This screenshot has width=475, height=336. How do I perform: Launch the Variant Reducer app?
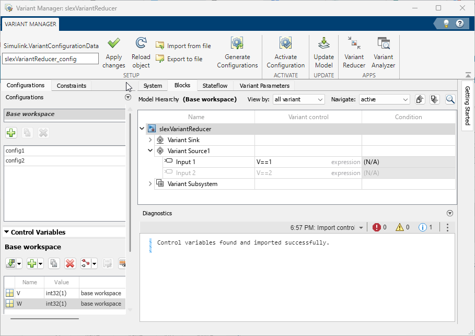pos(354,43)
